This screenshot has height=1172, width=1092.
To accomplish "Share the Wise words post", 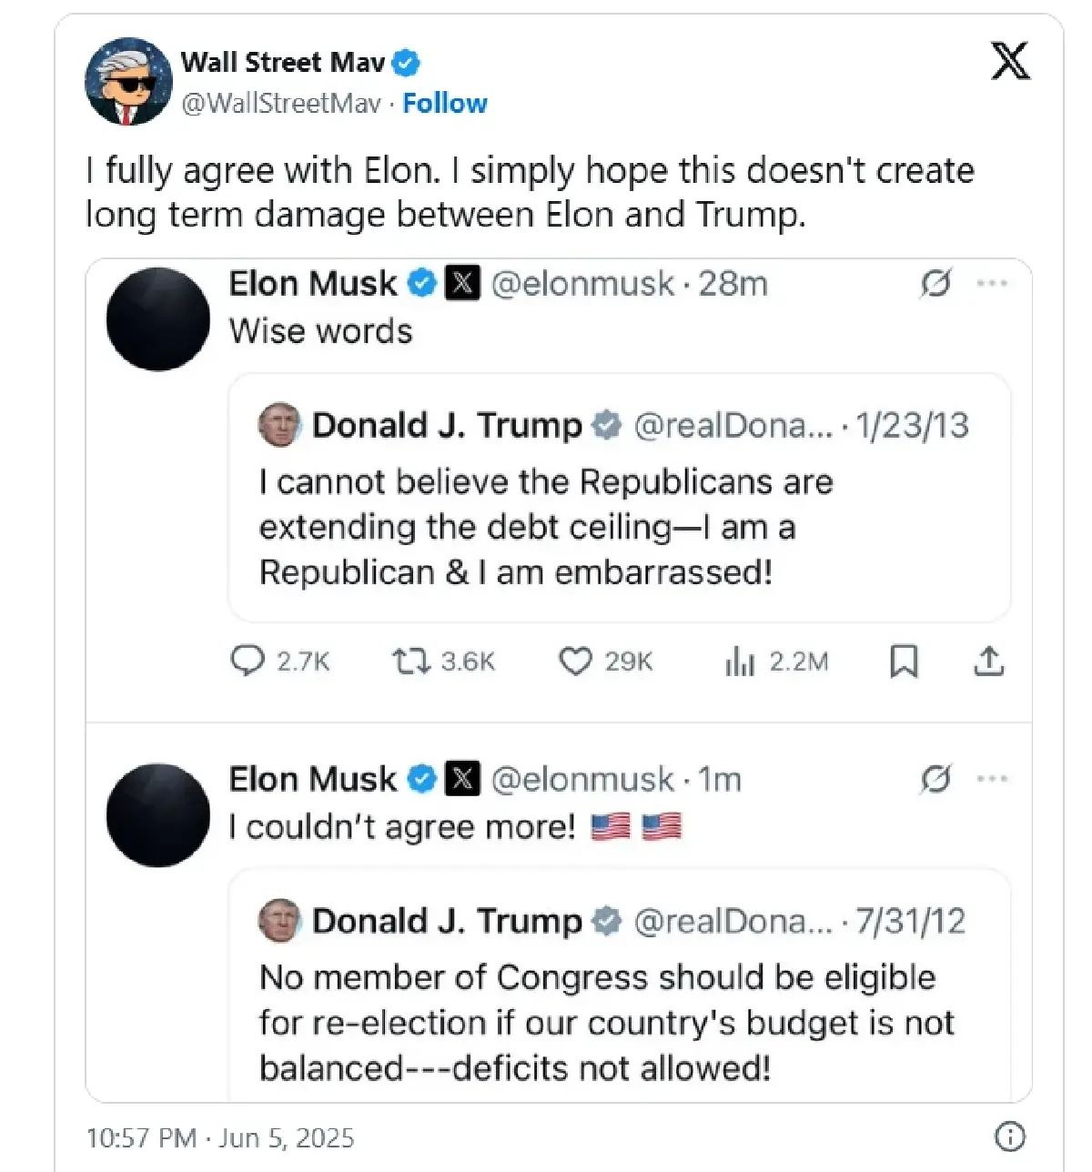I will [989, 662].
